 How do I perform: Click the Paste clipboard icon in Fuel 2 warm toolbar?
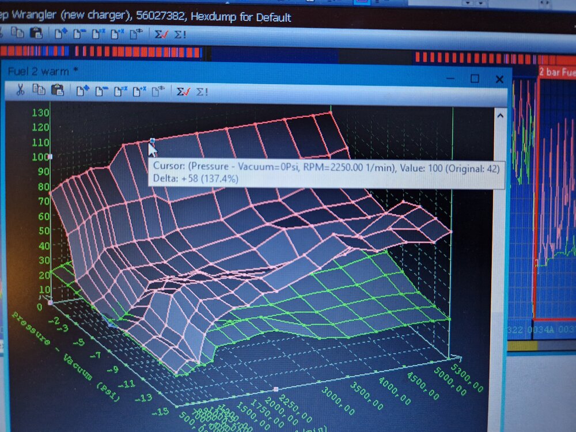[x=57, y=90]
